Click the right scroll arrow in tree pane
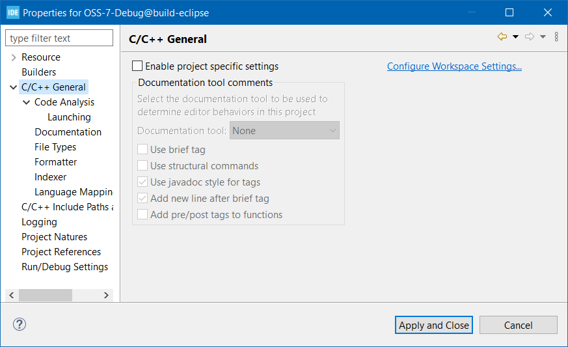The width and height of the screenshot is (568, 347). click(106, 295)
